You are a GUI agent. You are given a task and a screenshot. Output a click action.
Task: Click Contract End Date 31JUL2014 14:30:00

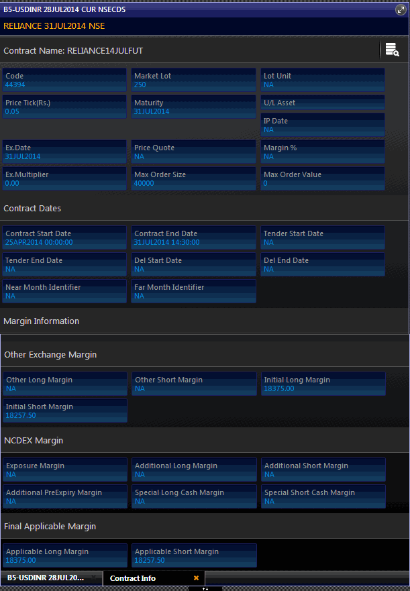(193, 238)
